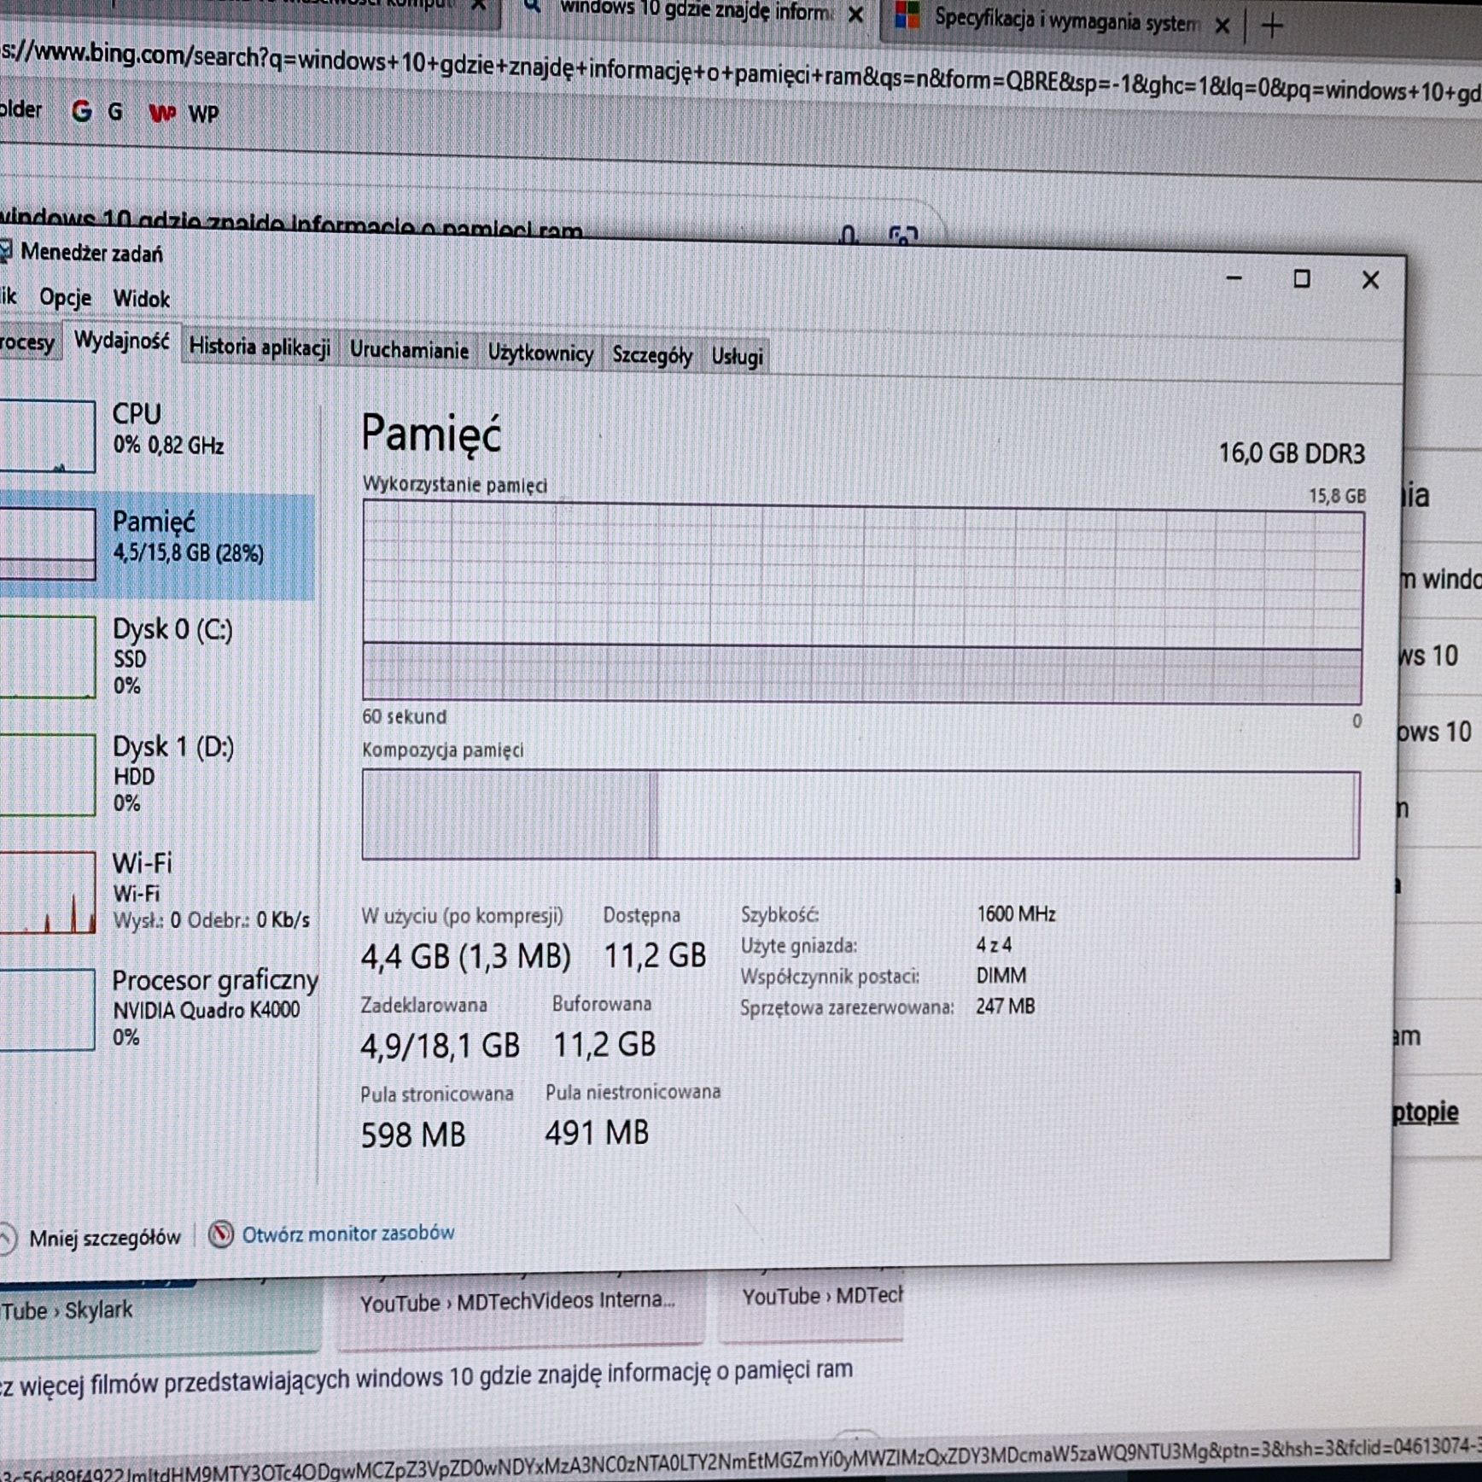Screen dimensions: 1482x1482
Task: Click the 16,0 GB DDR3 capacity label
Action: 1292,452
